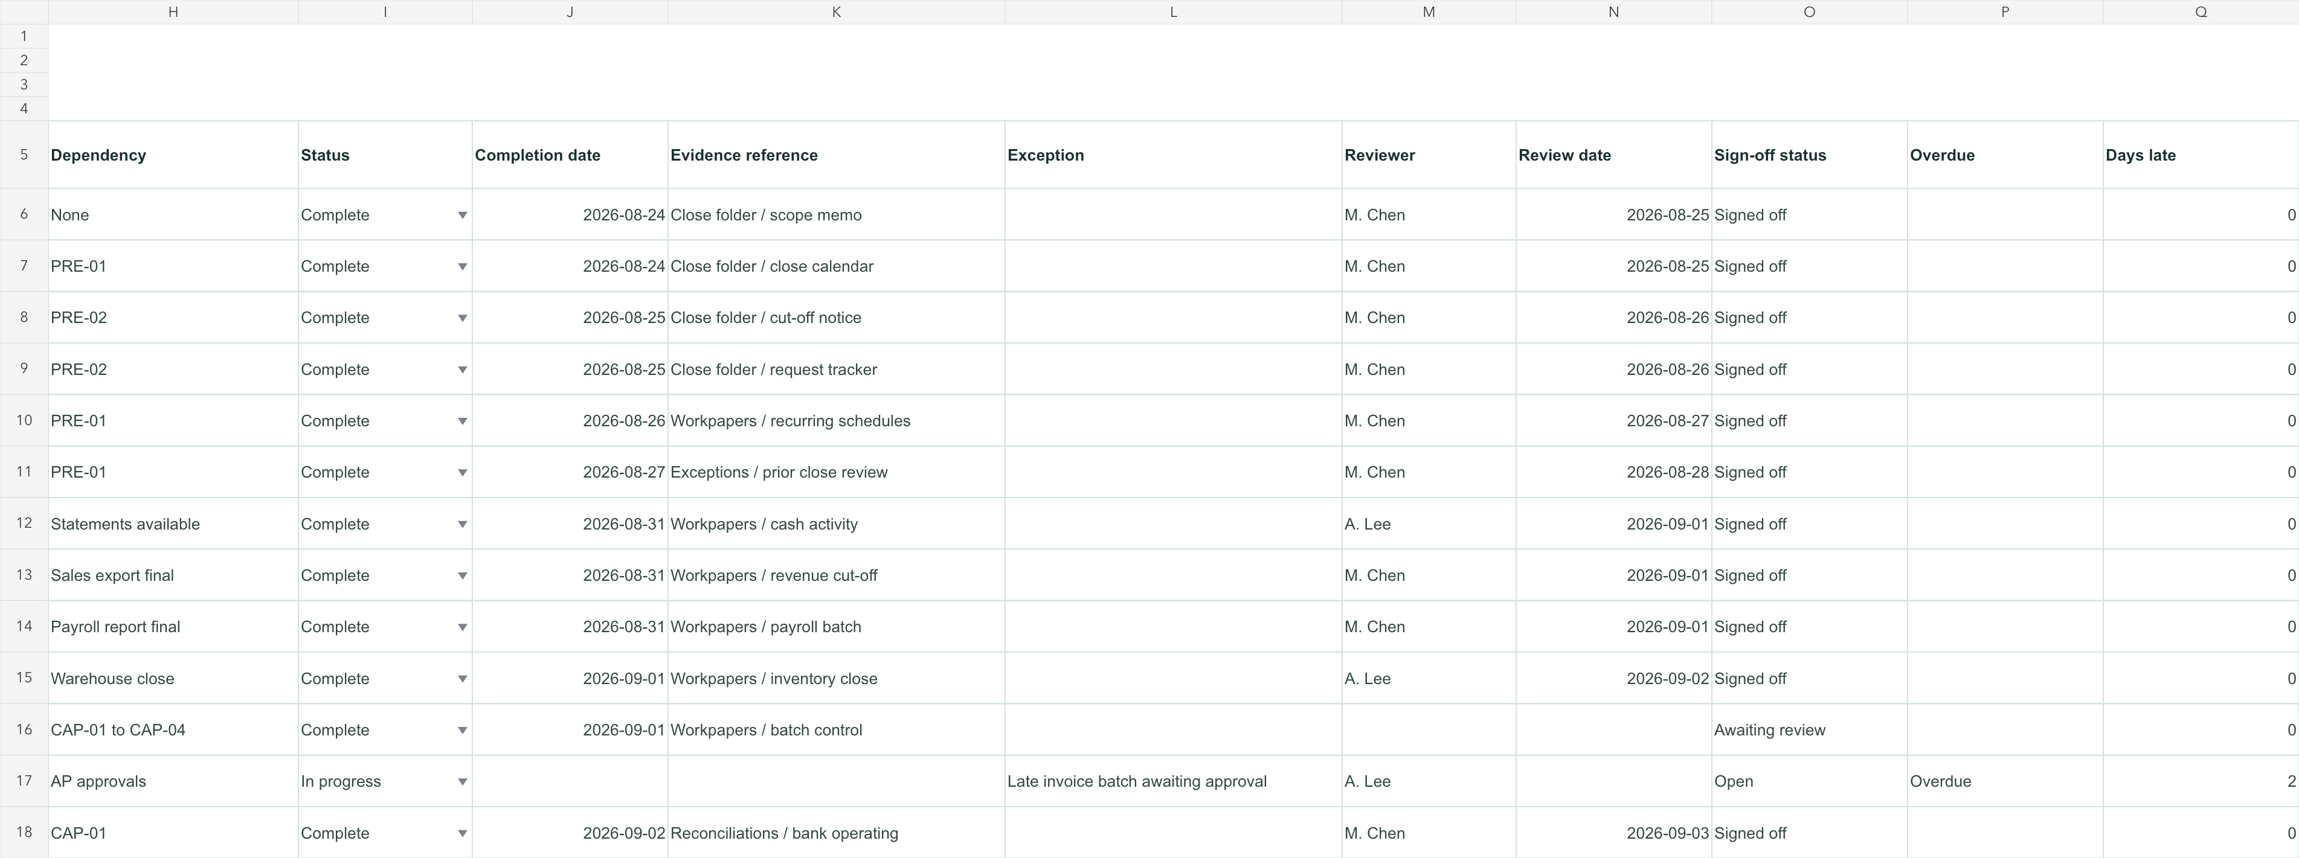Select column L header
Viewport: 2299px width, 858px height.
[1174, 11]
